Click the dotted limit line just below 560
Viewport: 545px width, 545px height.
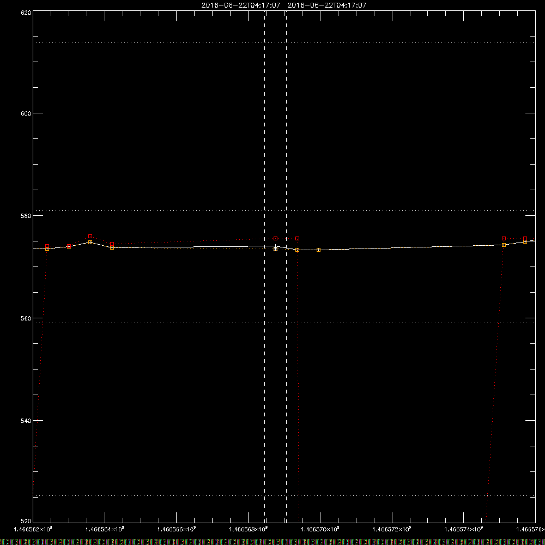click(284, 323)
